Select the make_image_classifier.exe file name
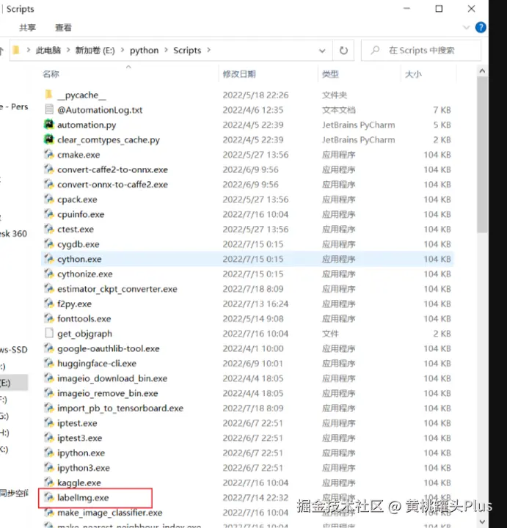Image resolution: width=507 pixels, height=528 pixels. click(x=110, y=513)
